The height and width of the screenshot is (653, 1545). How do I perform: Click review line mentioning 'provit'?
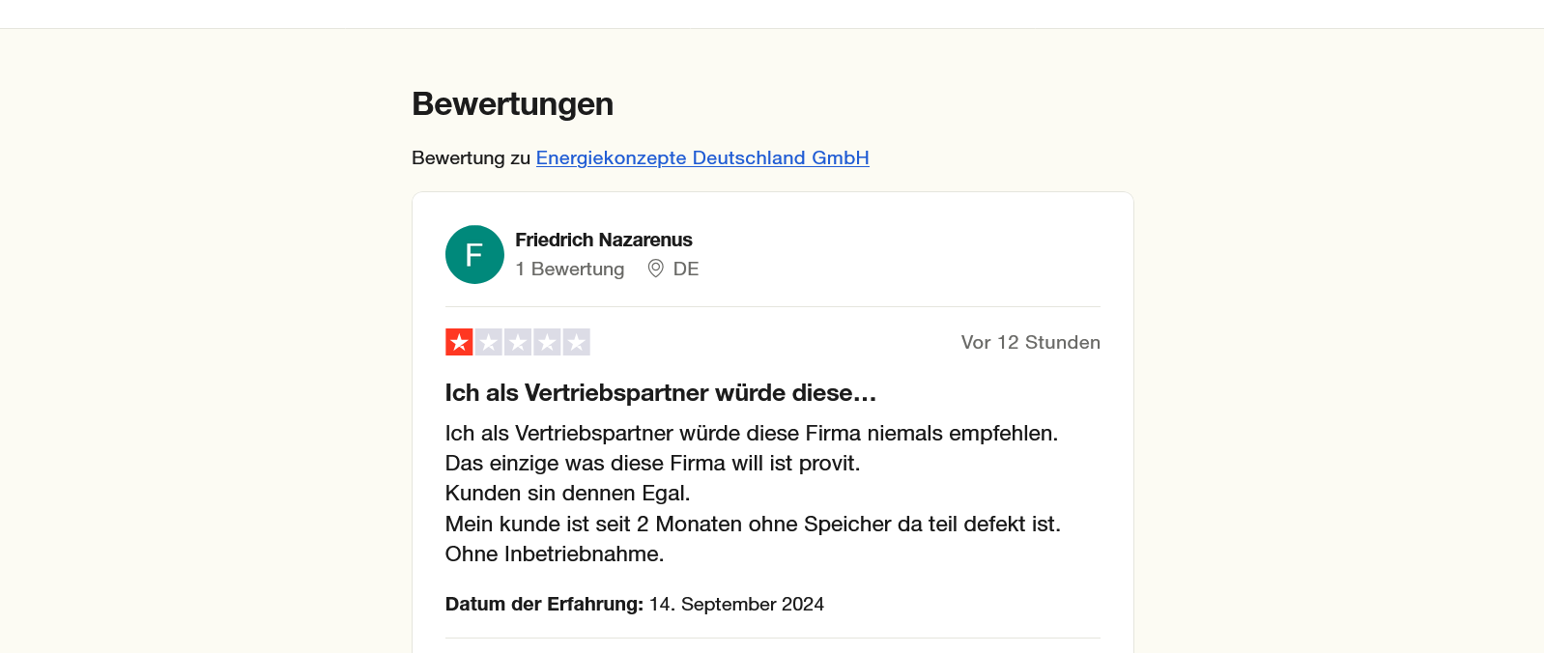652,464
